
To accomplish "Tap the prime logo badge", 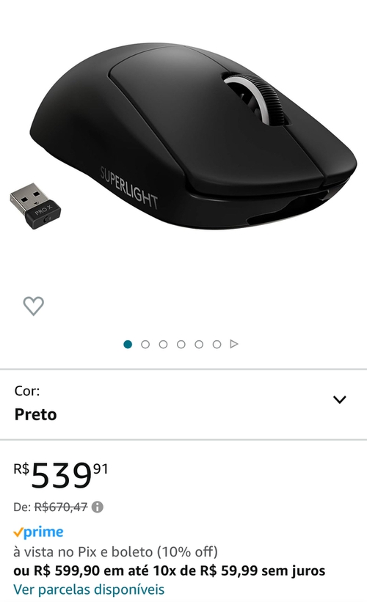I will click(x=38, y=532).
